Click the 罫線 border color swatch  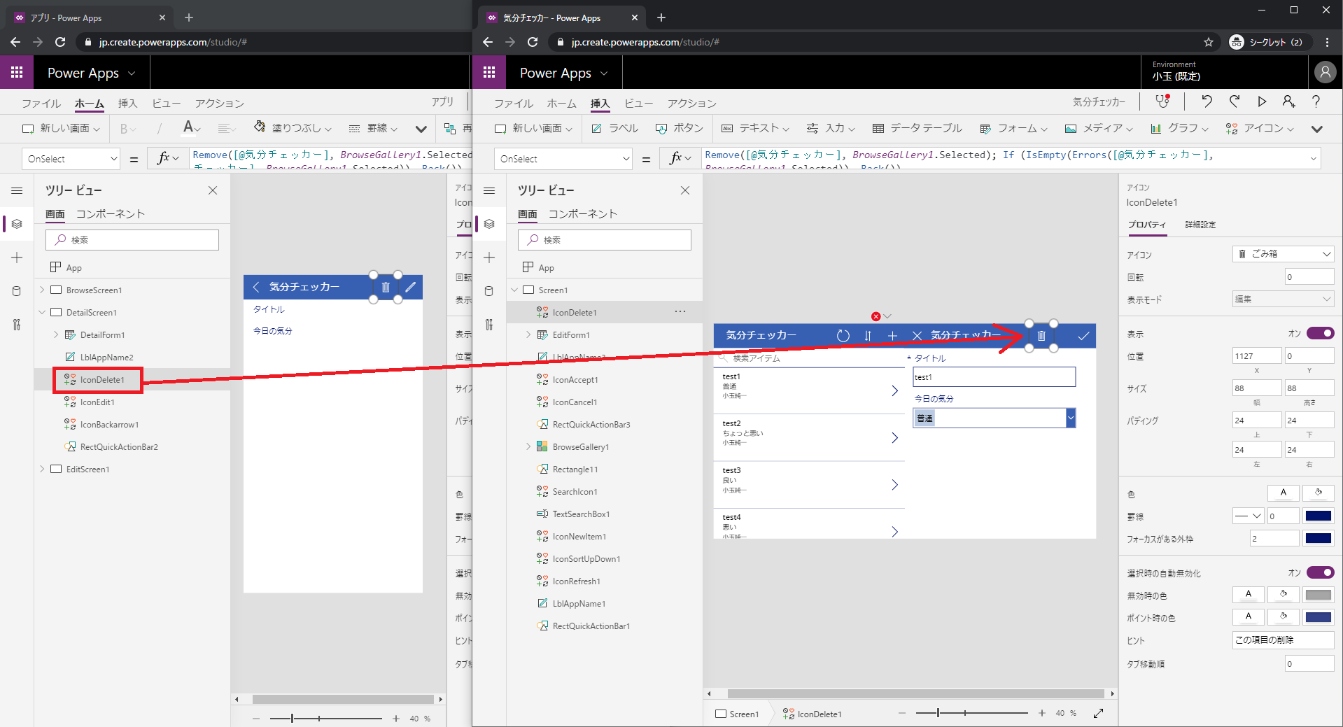[x=1319, y=516]
